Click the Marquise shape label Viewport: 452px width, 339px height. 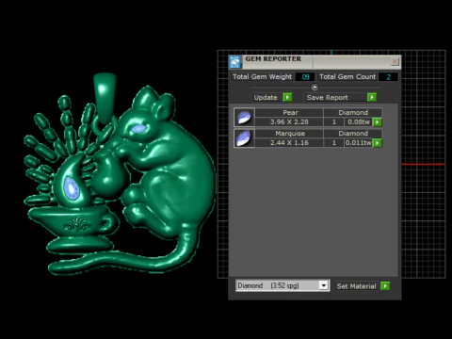tap(290, 134)
